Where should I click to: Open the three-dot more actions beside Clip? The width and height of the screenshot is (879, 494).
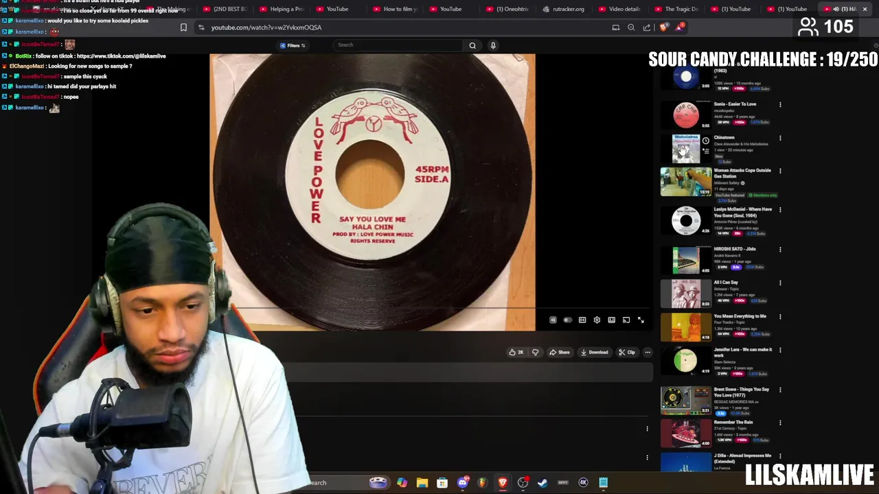tap(648, 353)
